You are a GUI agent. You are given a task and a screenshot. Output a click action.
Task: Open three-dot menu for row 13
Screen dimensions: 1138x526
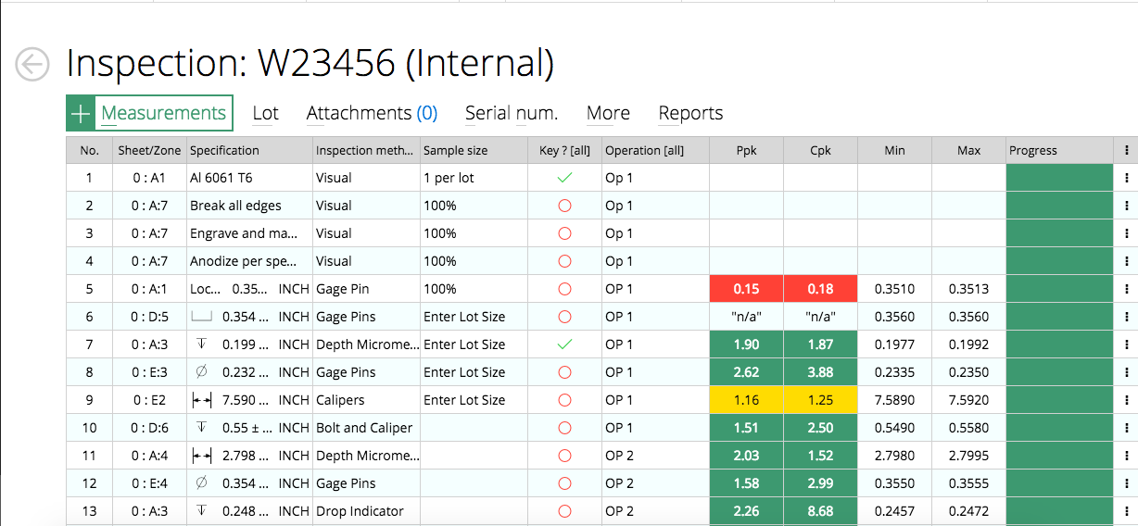pos(1126,511)
